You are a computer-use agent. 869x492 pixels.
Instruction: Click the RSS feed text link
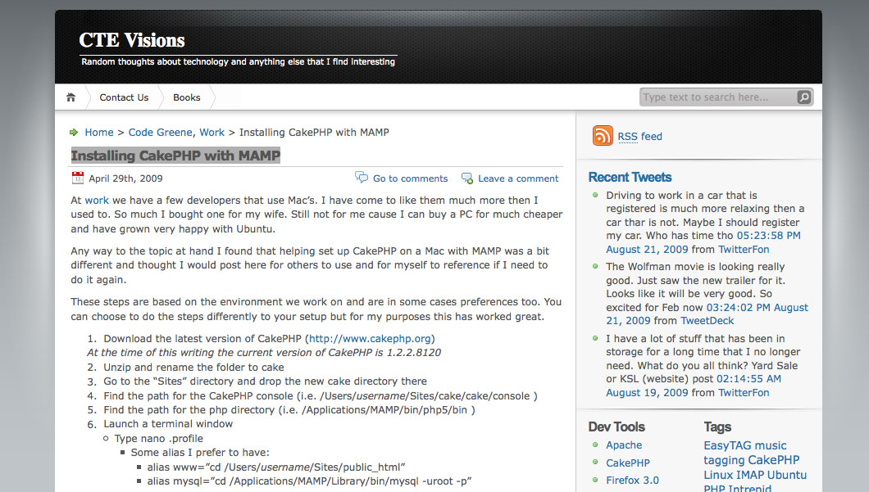(639, 137)
